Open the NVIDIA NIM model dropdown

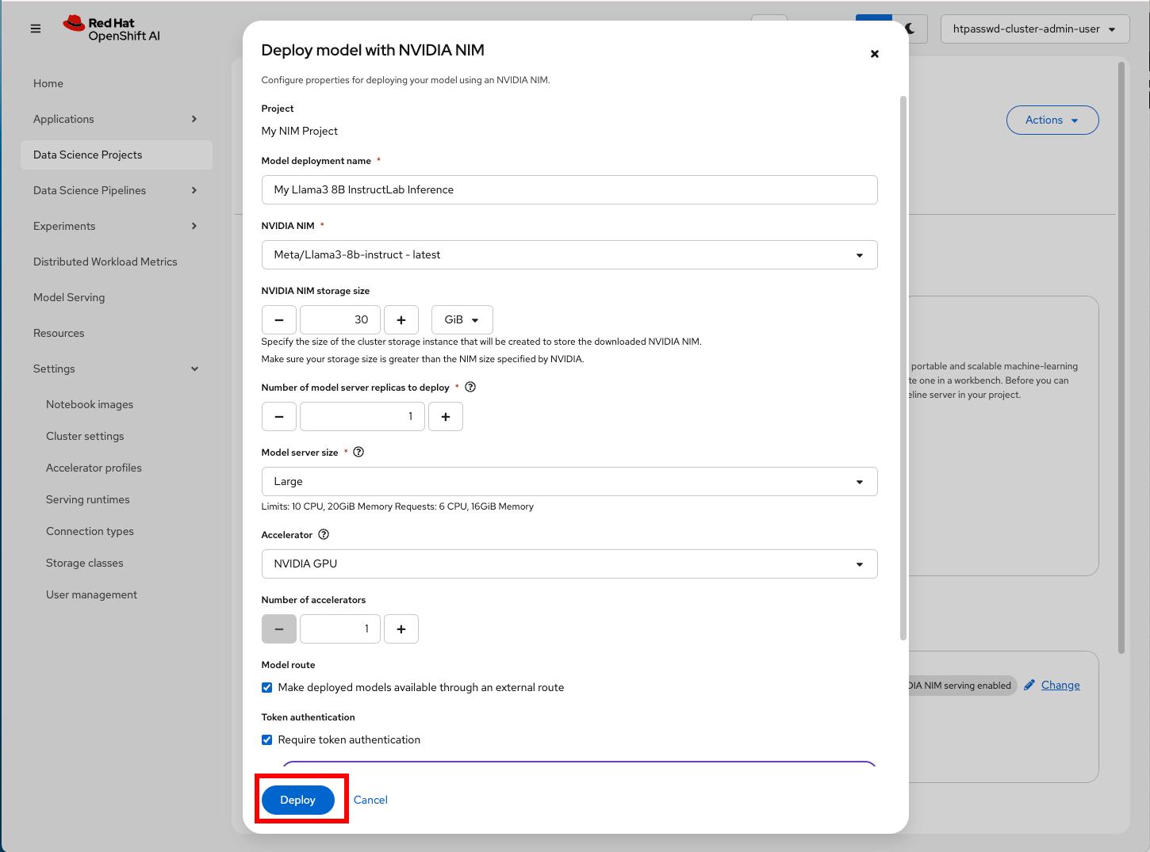click(569, 254)
